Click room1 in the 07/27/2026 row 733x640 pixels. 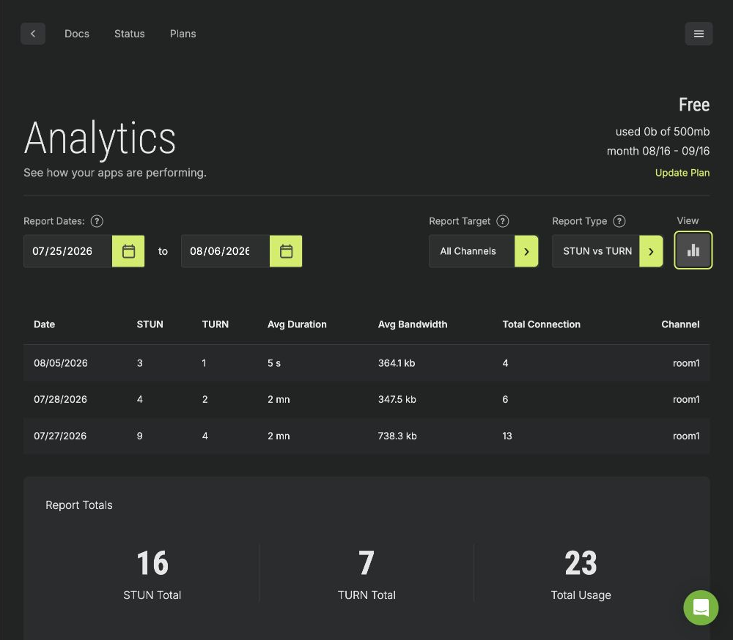click(686, 436)
